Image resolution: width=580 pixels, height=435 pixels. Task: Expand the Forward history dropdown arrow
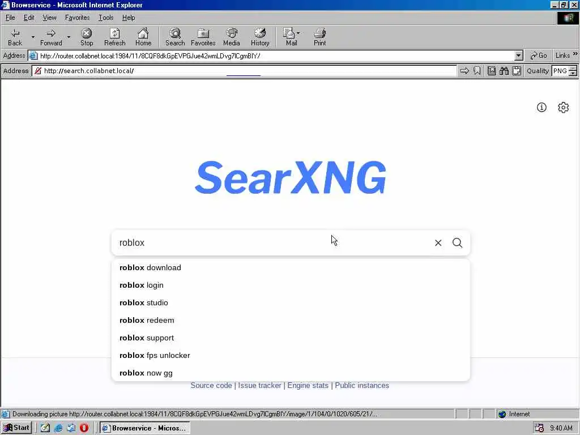(69, 37)
